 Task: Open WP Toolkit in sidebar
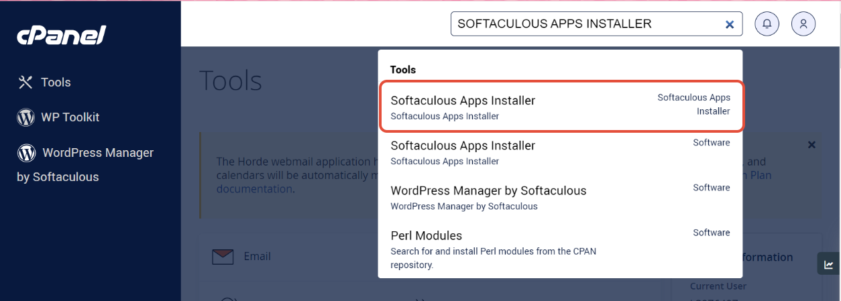58,117
